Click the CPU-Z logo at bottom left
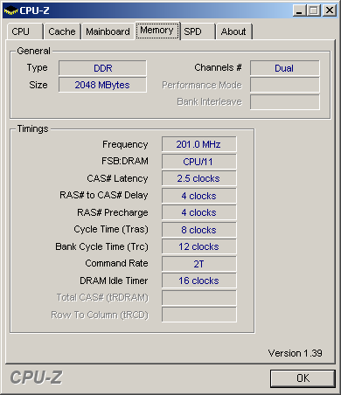This screenshot has width=341, height=395. pyautogui.click(x=37, y=378)
